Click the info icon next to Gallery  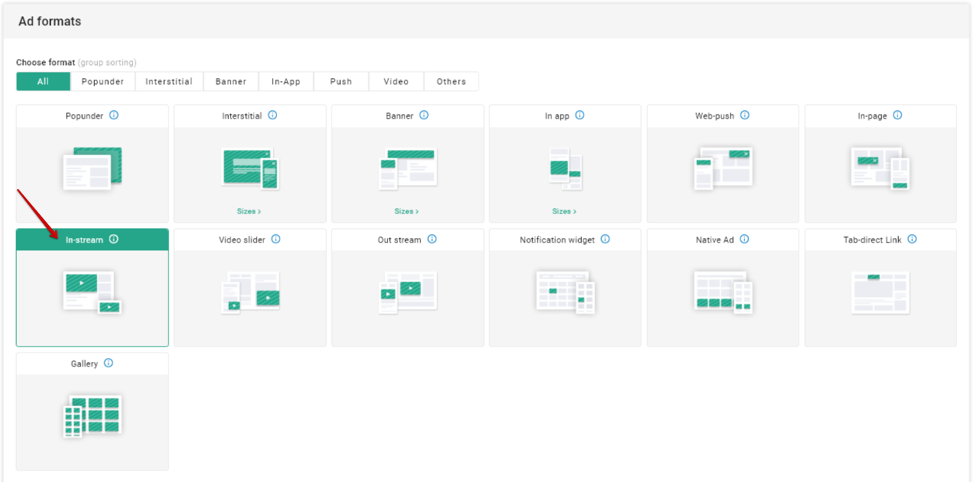click(108, 363)
